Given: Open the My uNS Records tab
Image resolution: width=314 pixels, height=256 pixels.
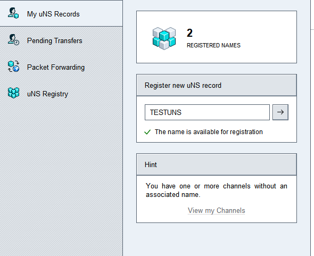Looking at the screenshot, I should [x=61, y=13].
